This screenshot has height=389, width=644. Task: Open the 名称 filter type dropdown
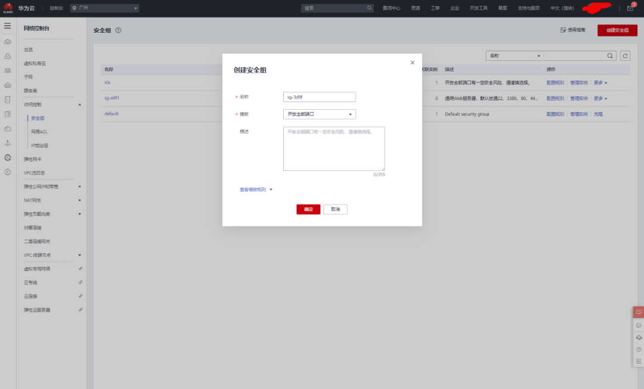point(515,56)
